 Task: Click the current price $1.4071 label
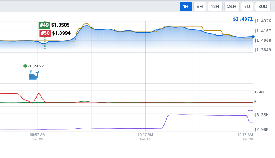tap(243, 19)
